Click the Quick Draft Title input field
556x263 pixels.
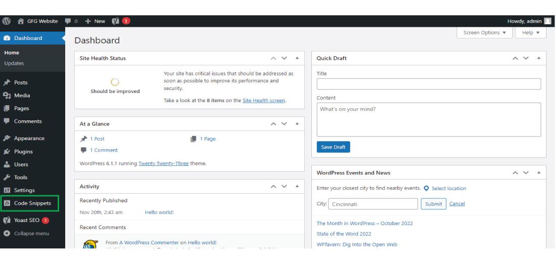pyautogui.click(x=429, y=84)
